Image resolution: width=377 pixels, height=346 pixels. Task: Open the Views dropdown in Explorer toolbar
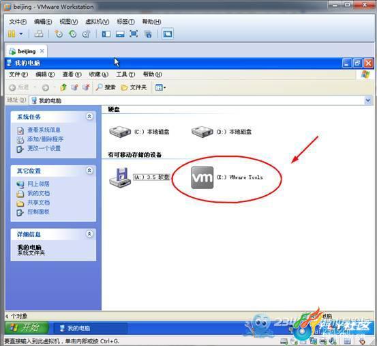(x=160, y=87)
